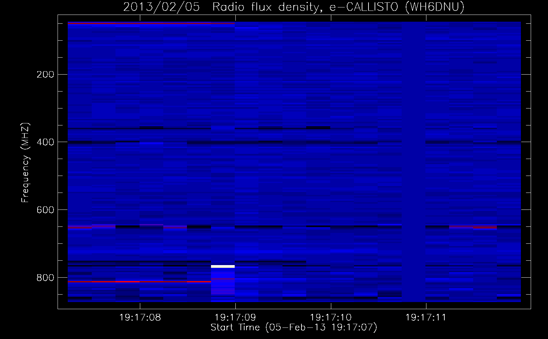Image resolution: width=548 pixels, height=339 pixels.
Task: Click the '19:17:10' time tick label
Action: pyautogui.click(x=331, y=318)
